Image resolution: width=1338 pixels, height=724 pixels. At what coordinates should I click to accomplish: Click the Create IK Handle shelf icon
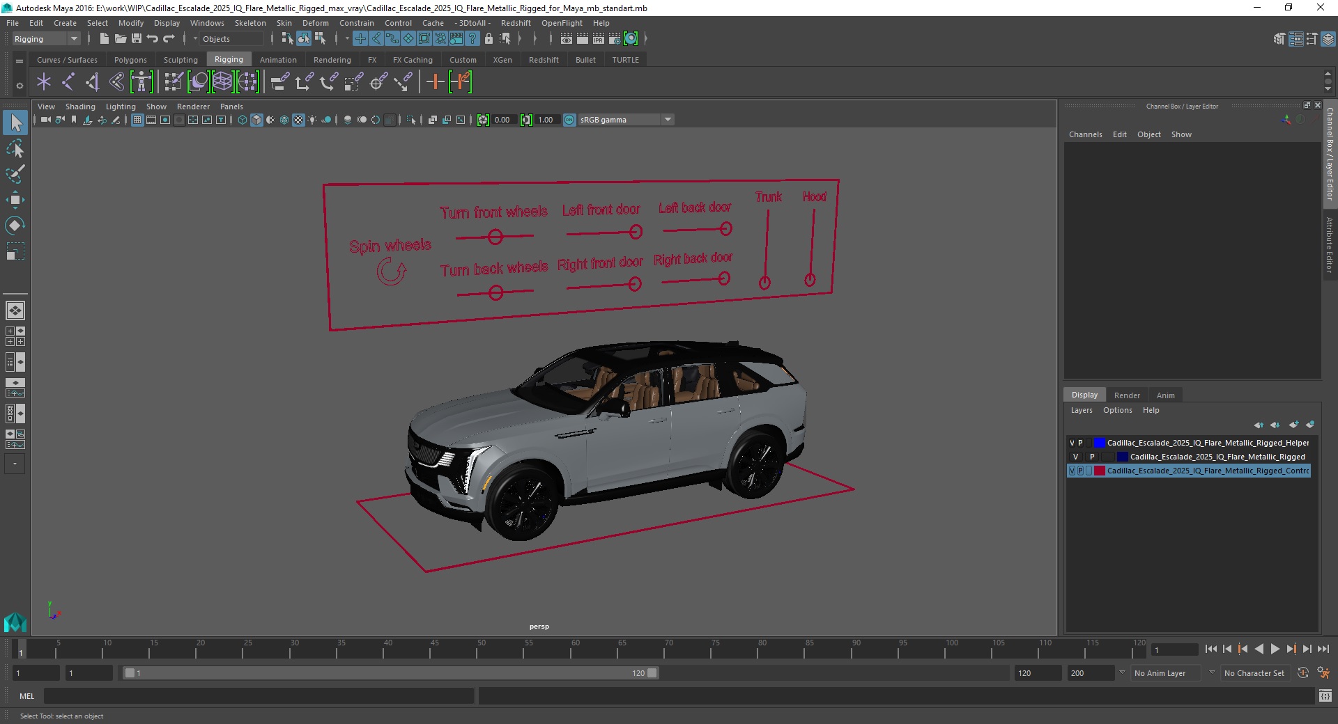[x=93, y=82]
